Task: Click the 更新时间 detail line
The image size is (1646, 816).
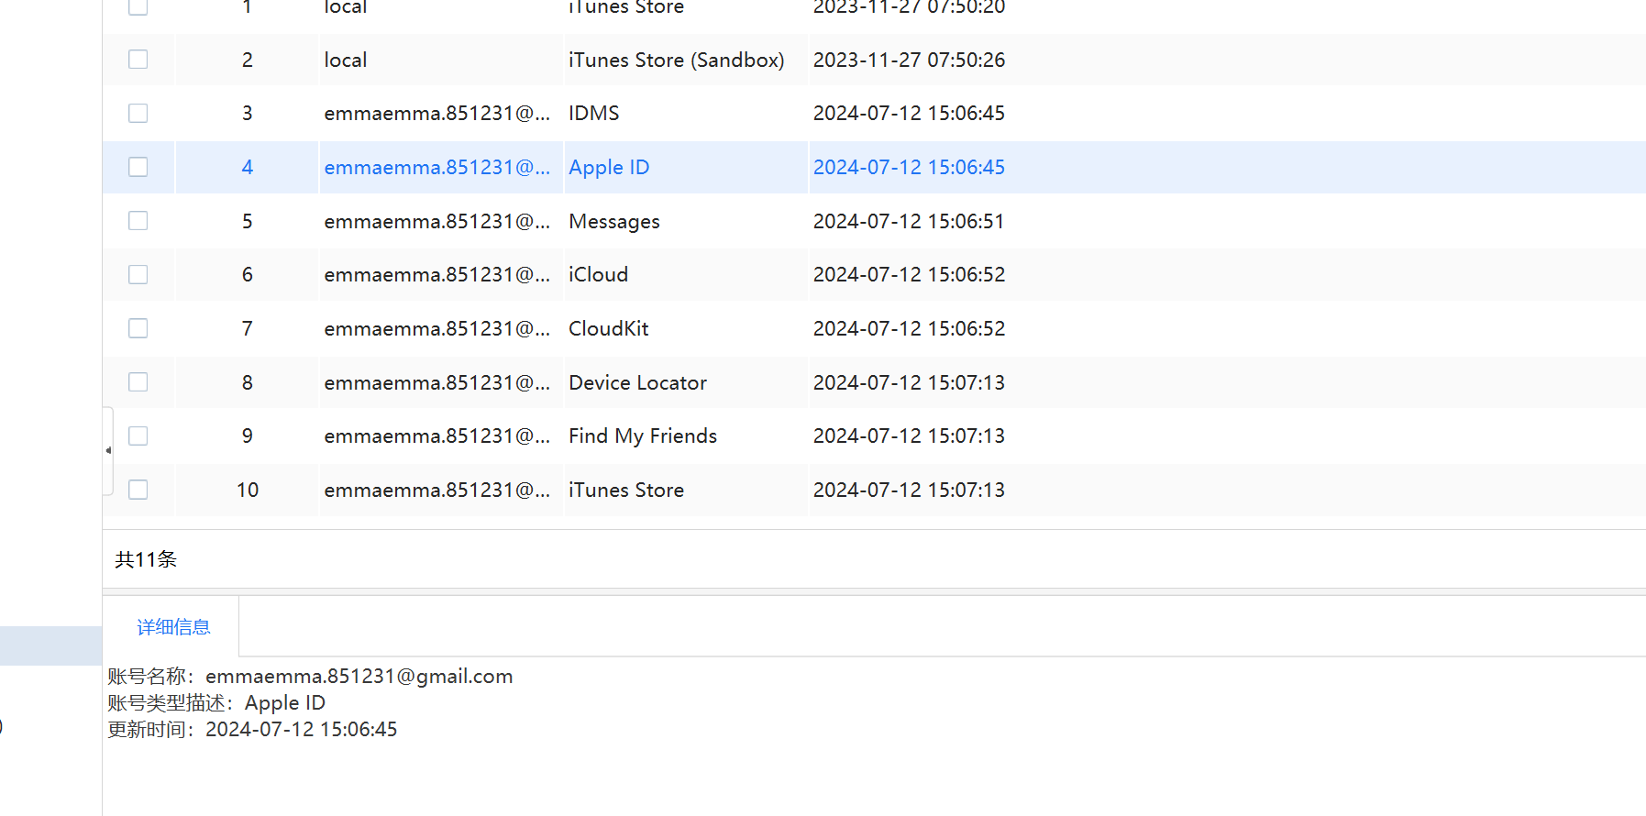Action: click(x=252, y=729)
